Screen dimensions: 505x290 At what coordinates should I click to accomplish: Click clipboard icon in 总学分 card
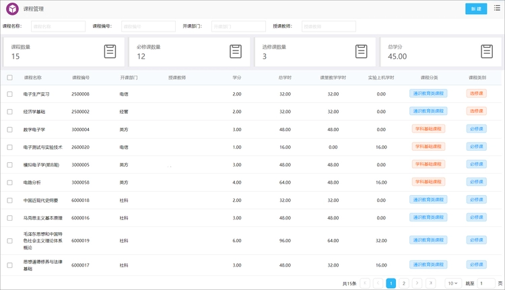[x=487, y=51]
